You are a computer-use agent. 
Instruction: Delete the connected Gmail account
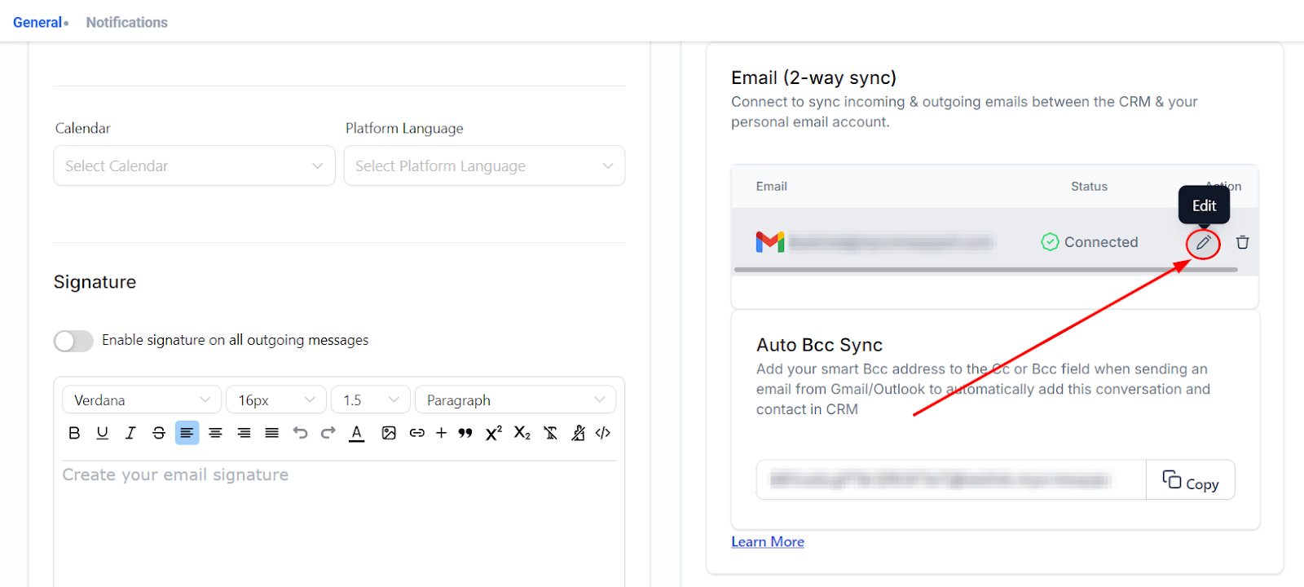1242,242
